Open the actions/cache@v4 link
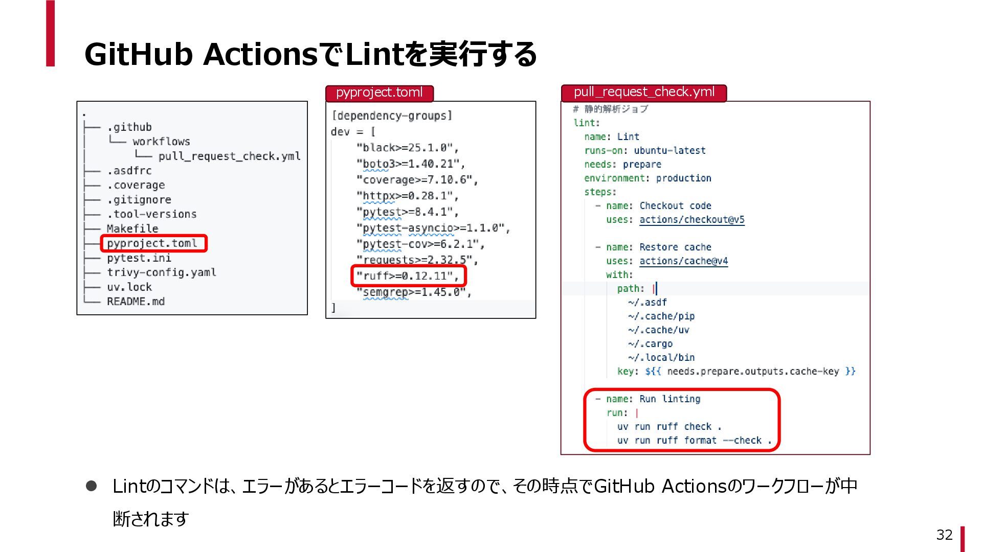The width and height of the screenshot is (982, 552). coord(683,261)
